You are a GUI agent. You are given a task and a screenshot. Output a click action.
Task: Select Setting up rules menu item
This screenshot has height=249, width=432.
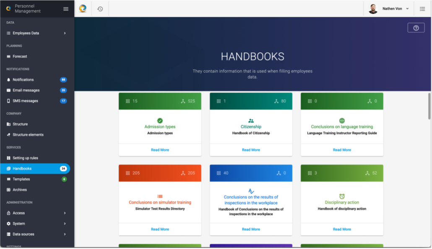pyautogui.click(x=25, y=158)
